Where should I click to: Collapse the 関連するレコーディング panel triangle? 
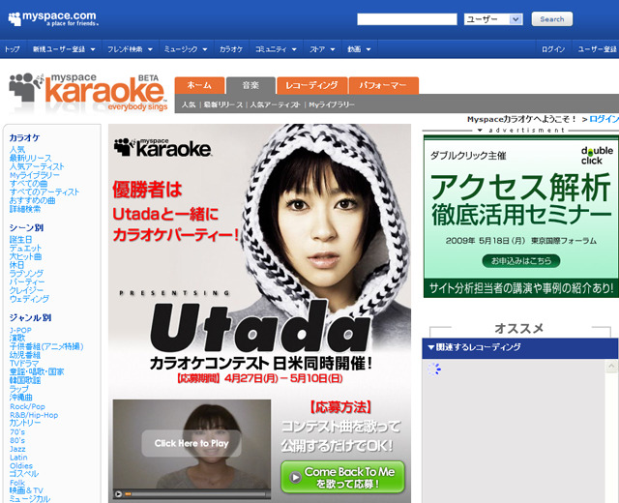(431, 347)
